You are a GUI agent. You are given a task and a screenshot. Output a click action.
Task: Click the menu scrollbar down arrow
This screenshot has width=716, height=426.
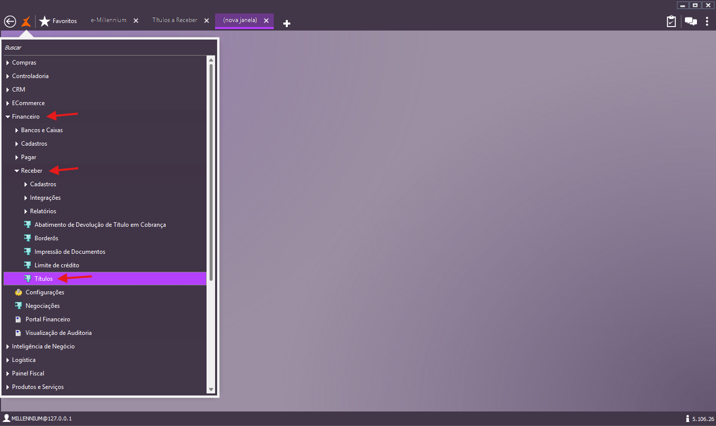coord(211,389)
